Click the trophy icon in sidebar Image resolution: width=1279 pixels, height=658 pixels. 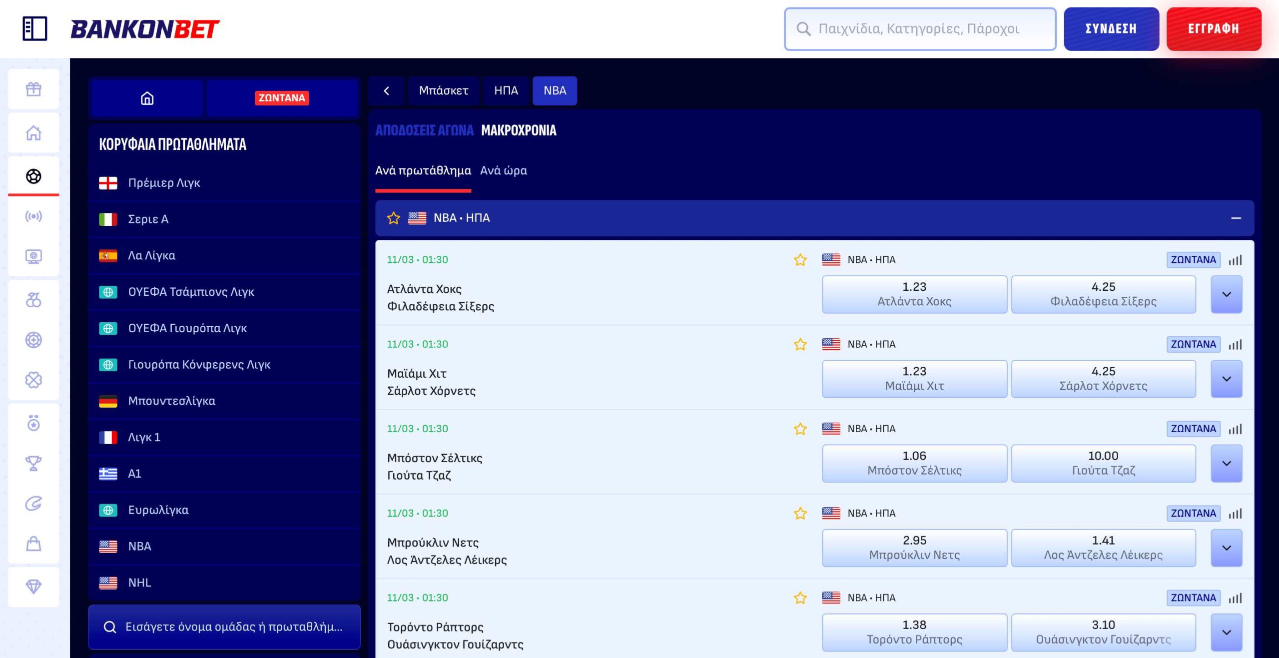pyautogui.click(x=33, y=464)
